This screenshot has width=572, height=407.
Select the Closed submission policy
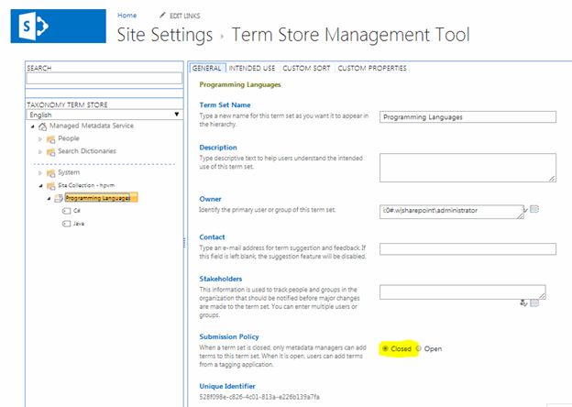click(x=385, y=348)
